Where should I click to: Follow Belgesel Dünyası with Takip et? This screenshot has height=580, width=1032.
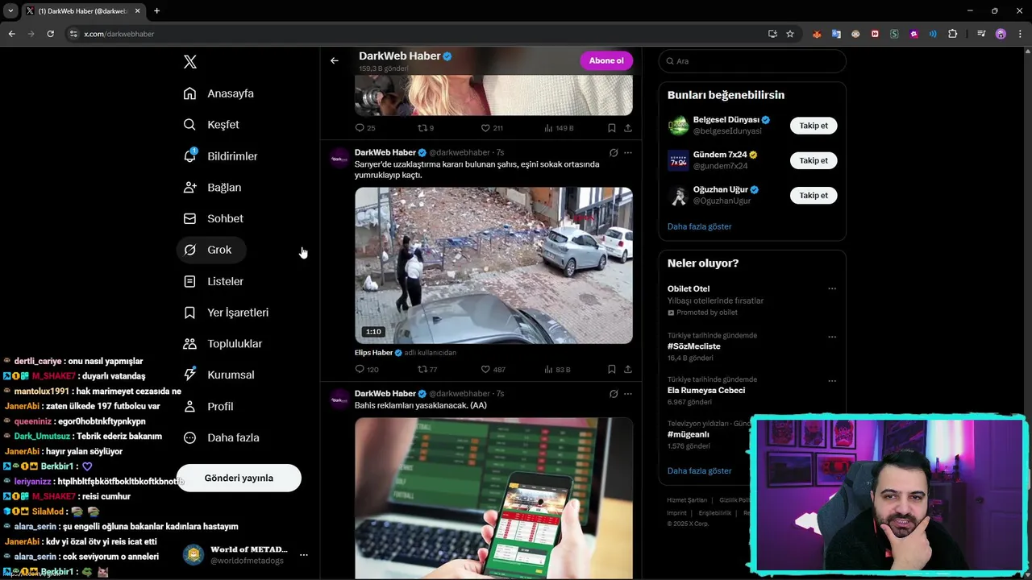pyautogui.click(x=814, y=126)
